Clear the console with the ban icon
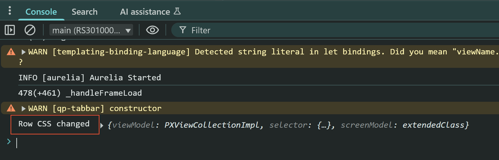499x160 pixels. click(x=30, y=30)
